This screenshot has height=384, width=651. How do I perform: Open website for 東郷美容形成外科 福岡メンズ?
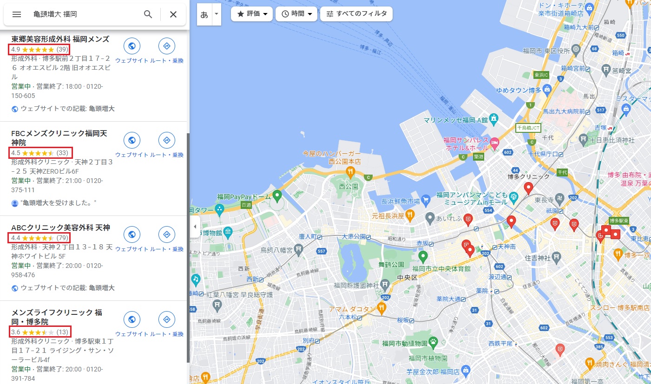(132, 46)
